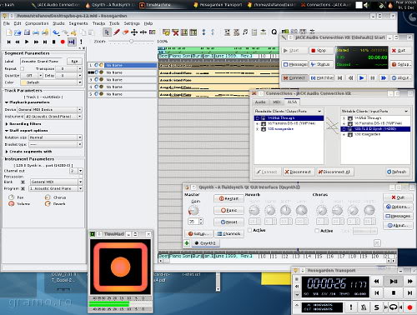Image resolution: width=417 pixels, height=315 pixels.
Task: Select the red pencil draw tool
Action: (x=117, y=32)
